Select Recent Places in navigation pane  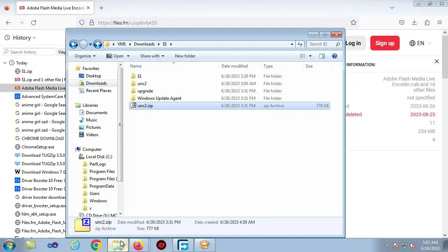click(99, 91)
